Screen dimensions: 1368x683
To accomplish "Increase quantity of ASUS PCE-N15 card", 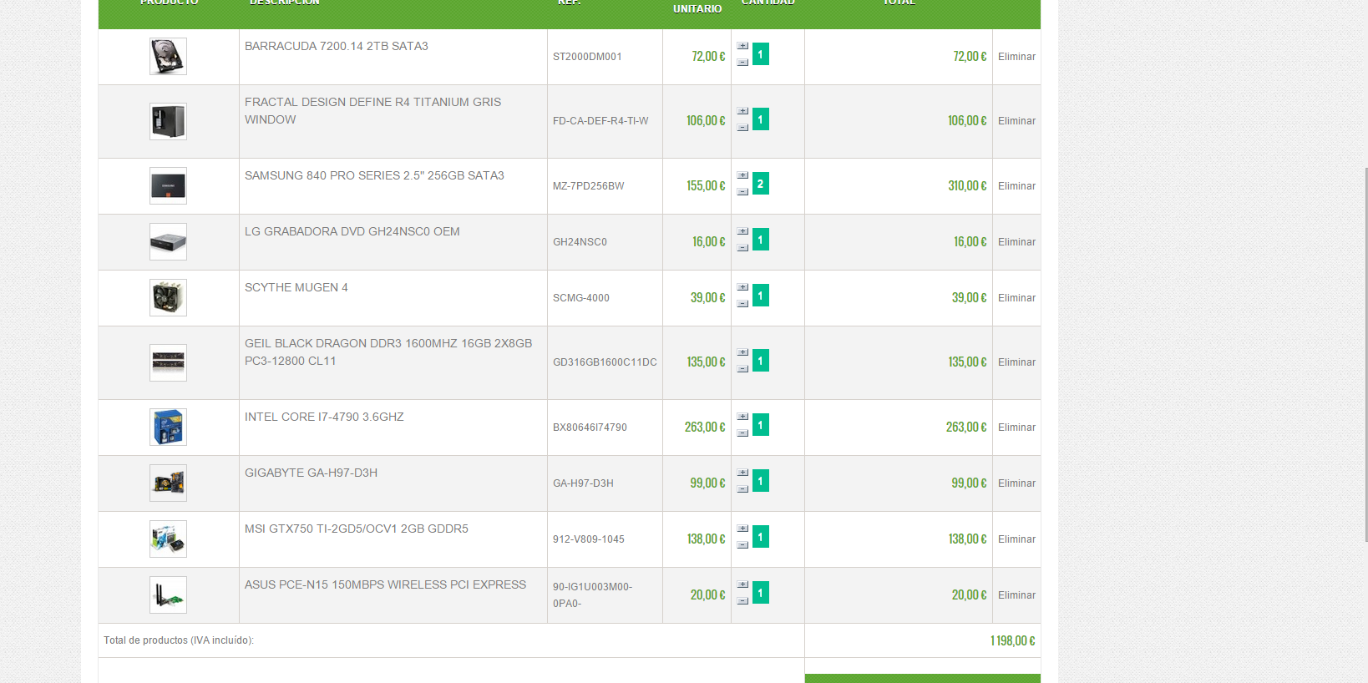I will tap(742, 584).
